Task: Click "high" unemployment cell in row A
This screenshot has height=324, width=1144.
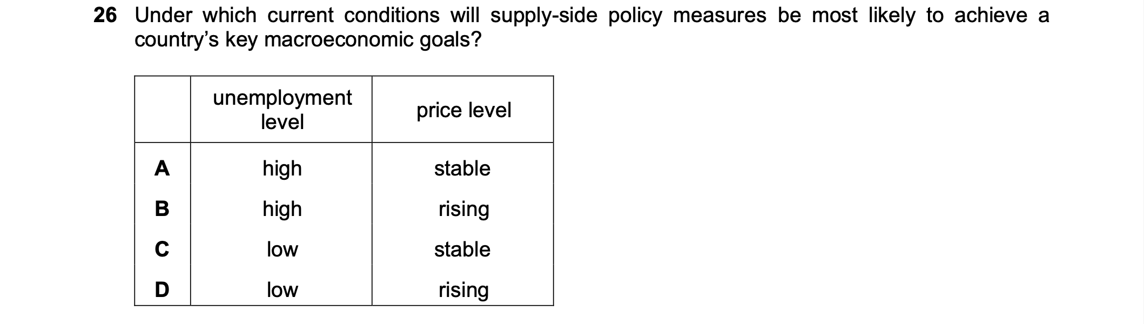Action: coord(282,168)
